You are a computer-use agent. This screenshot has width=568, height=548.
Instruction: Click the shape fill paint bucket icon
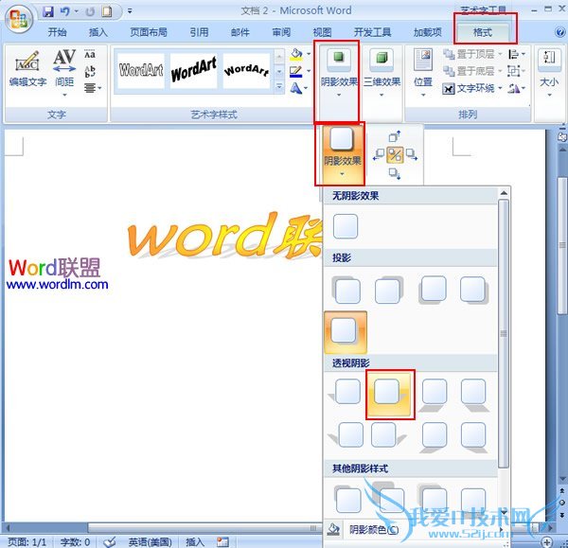[x=296, y=54]
